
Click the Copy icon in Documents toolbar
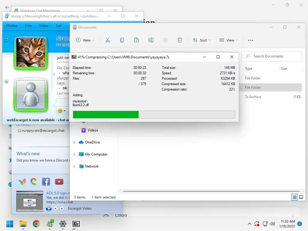tap(122, 40)
